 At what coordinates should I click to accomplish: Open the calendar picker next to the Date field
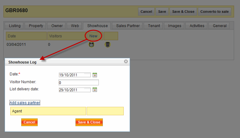95,75
